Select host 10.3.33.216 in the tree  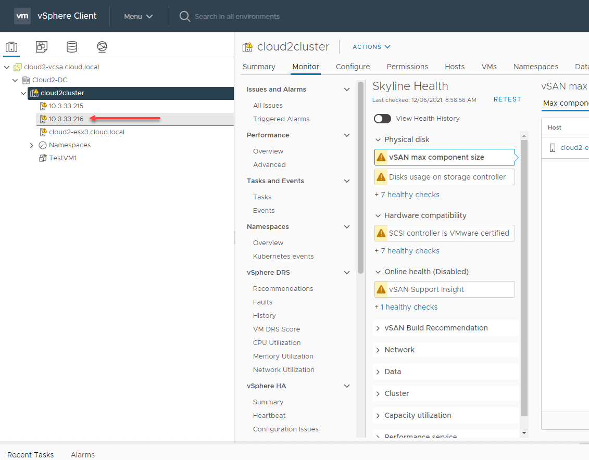66,119
